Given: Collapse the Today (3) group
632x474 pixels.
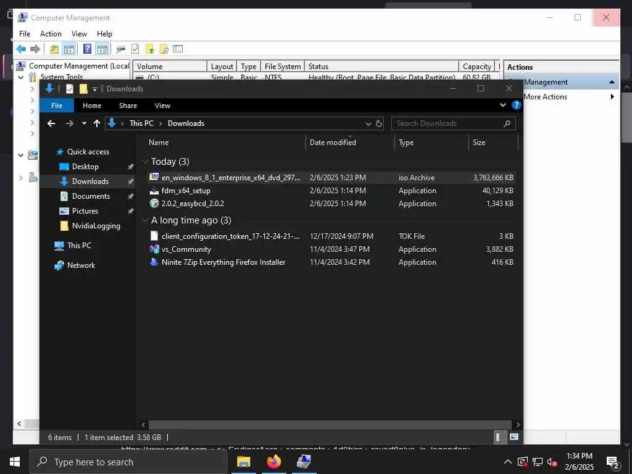Looking at the screenshot, I should [x=144, y=162].
